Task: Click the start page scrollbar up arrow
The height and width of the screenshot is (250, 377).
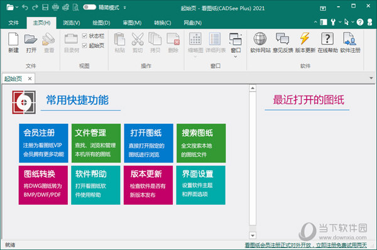Action: [253, 88]
